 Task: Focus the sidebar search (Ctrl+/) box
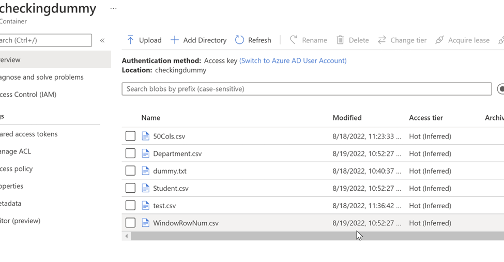click(x=45, y=40)
